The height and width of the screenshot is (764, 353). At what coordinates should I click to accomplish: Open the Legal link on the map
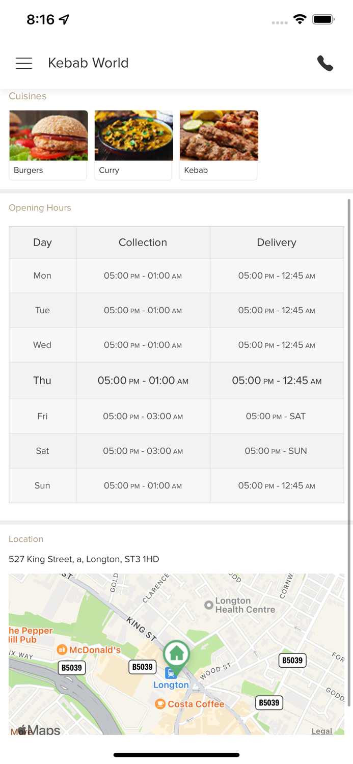click(321, 731)
